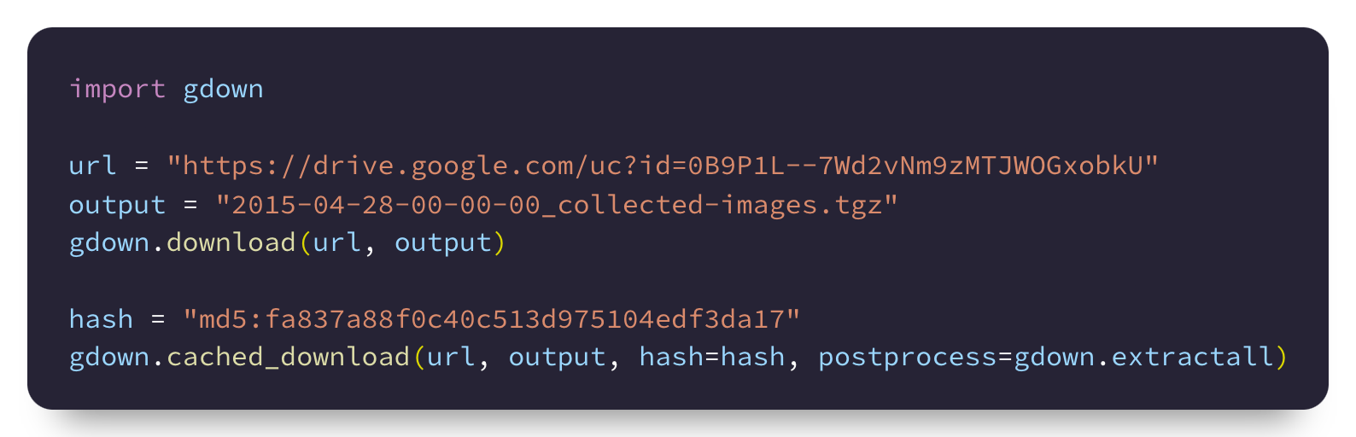Click the 'output' argument inside cached_download
This screenshot has width=1356, height=437.
tap(557, 358)
